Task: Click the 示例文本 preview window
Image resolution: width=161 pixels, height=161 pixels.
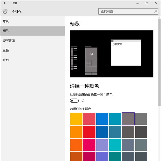Action: click(x=126, y=53)
